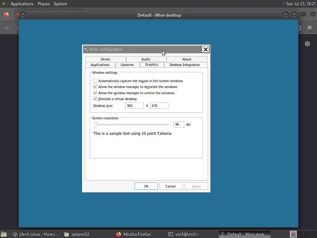Switch to the Applications tab
The width and height of the screenshot is (317, 238).
[x=100, y=65]
